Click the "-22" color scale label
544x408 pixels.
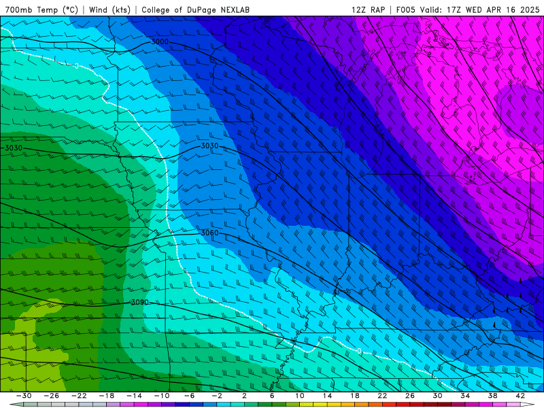(79, 396)
